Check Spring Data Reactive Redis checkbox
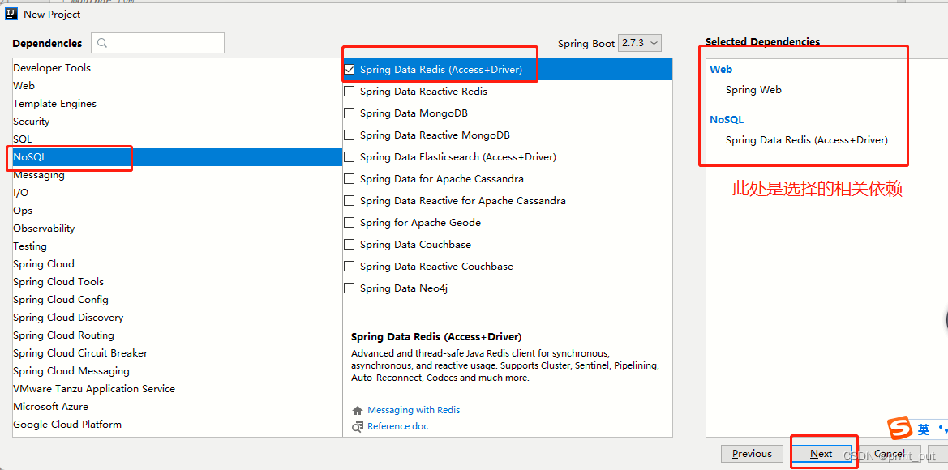 [349, 92]
